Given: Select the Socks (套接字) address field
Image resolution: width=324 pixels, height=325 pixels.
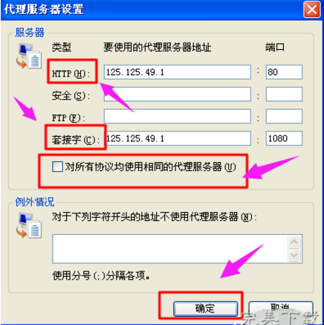Looking at the screenshot, I should tap(178, 138).
